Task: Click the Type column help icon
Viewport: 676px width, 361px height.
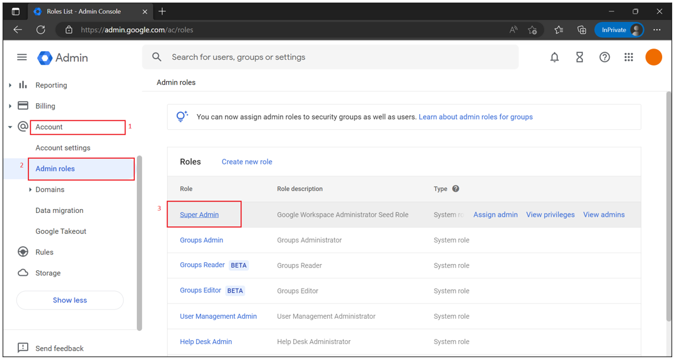Action: click(x=456, y=188)
